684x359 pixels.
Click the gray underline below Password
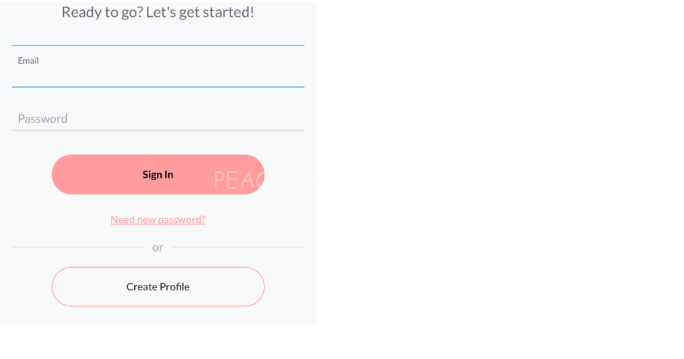pyautogui.click(x=158, y=130)
